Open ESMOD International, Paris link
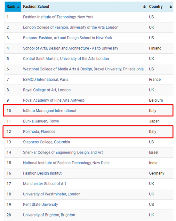The height and width of the screenshot is (221, 176). (45, 80)
